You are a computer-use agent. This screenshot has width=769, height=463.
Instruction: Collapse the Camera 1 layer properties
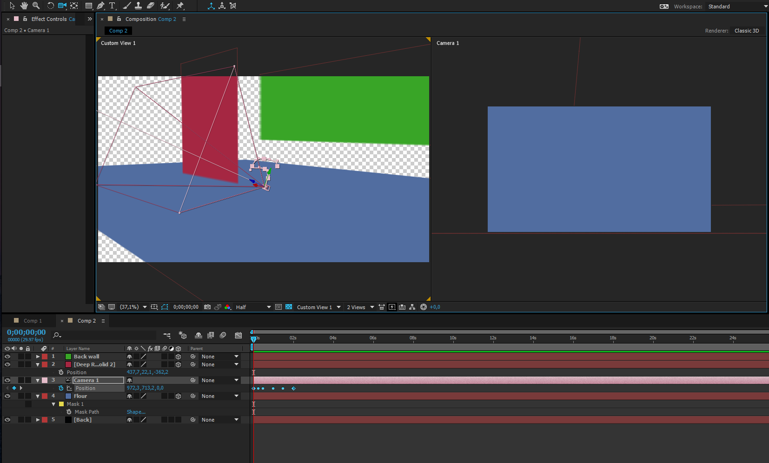tap(38, 380)
